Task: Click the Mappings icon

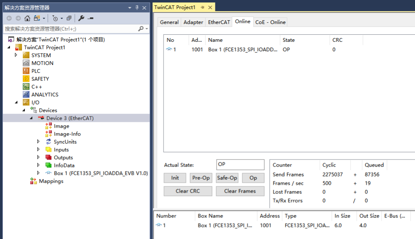Action: coord(34,181)
